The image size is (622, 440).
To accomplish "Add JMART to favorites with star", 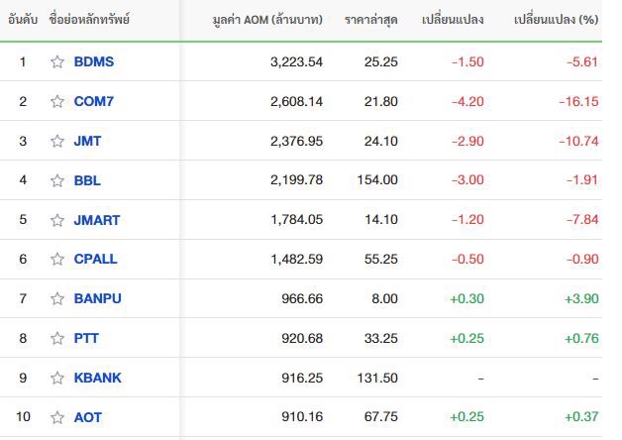I will tap(56, 220).
